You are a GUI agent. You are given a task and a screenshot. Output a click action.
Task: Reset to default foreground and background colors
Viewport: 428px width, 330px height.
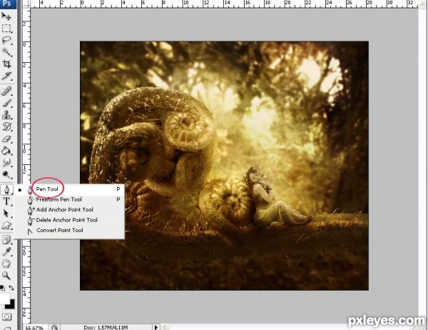pos(2,288)
